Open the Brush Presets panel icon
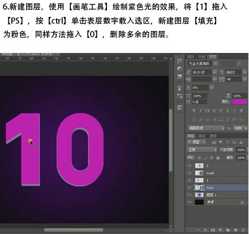 (x=179, y=96)
